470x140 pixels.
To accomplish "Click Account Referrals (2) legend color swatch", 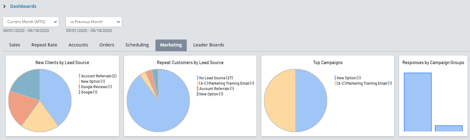I will coord(79,76).
